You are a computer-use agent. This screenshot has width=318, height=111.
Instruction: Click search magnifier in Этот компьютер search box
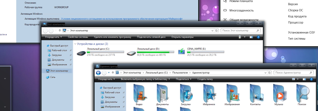click(258, 31)
